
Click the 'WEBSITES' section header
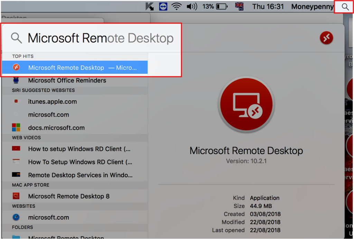click(24, 206)
